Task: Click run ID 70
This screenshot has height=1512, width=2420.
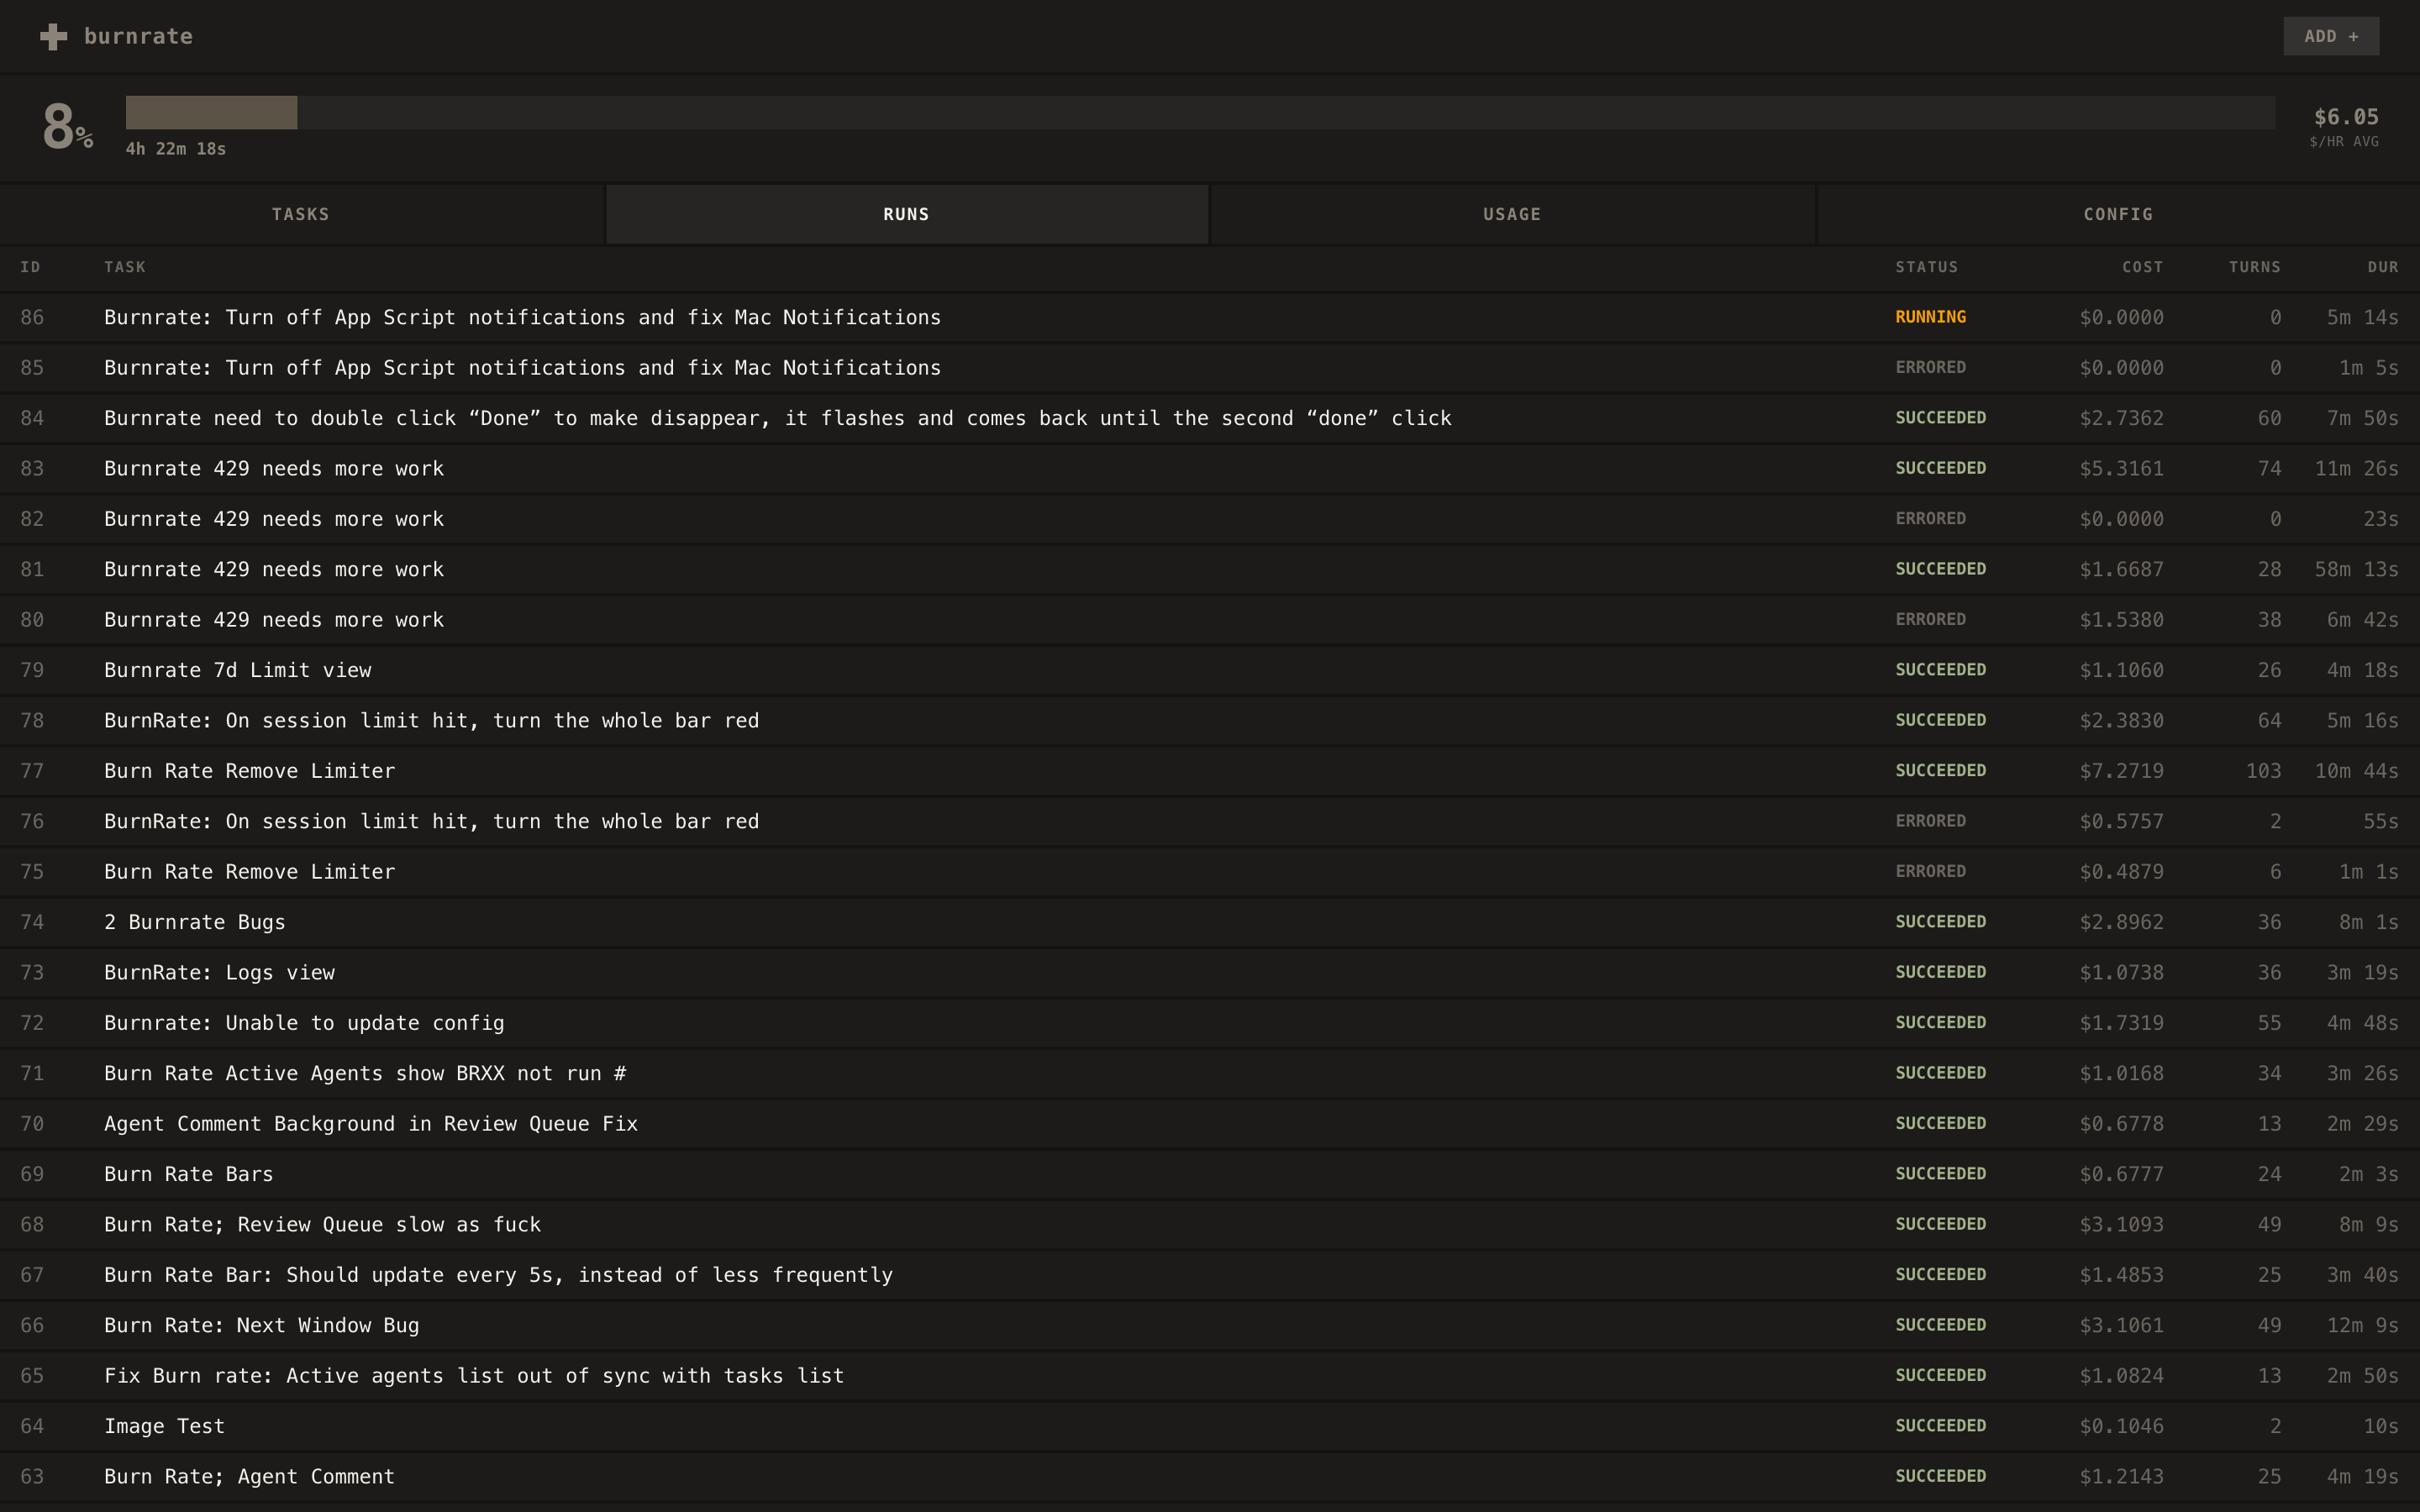Action: 32,1124
